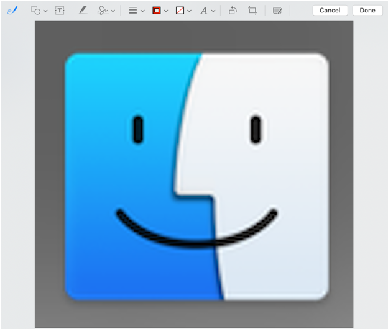This screenshot has width=388, height=329.
Task: Click the Finder icon image on canvas
Action: [197, 177]
